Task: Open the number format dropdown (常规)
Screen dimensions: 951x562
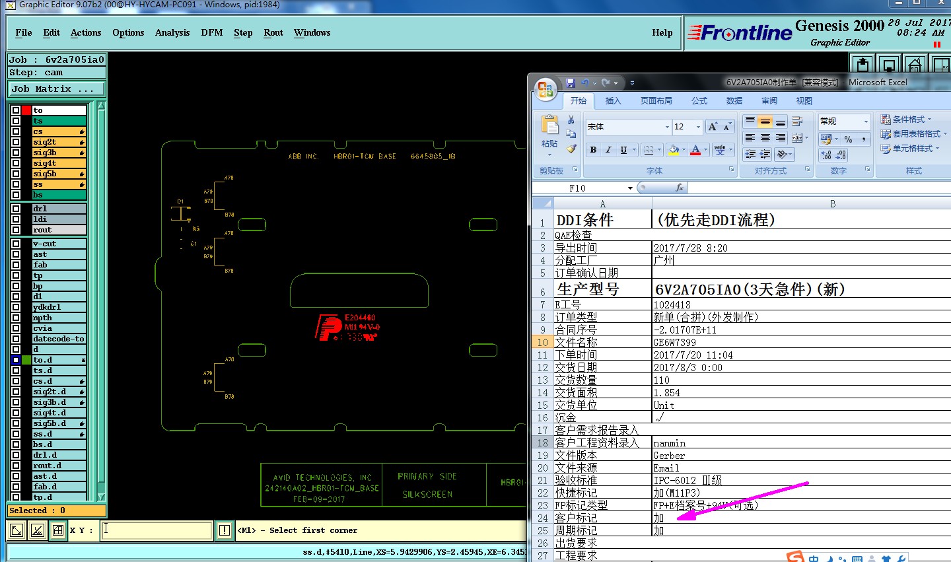Action: pyautogui.click(x=866, y=122)
